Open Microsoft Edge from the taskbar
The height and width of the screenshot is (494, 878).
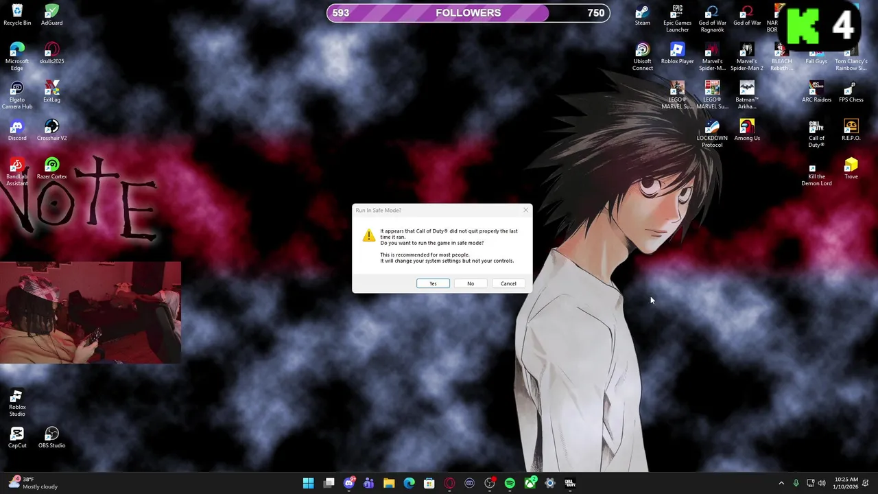click(x=409, y=483)
